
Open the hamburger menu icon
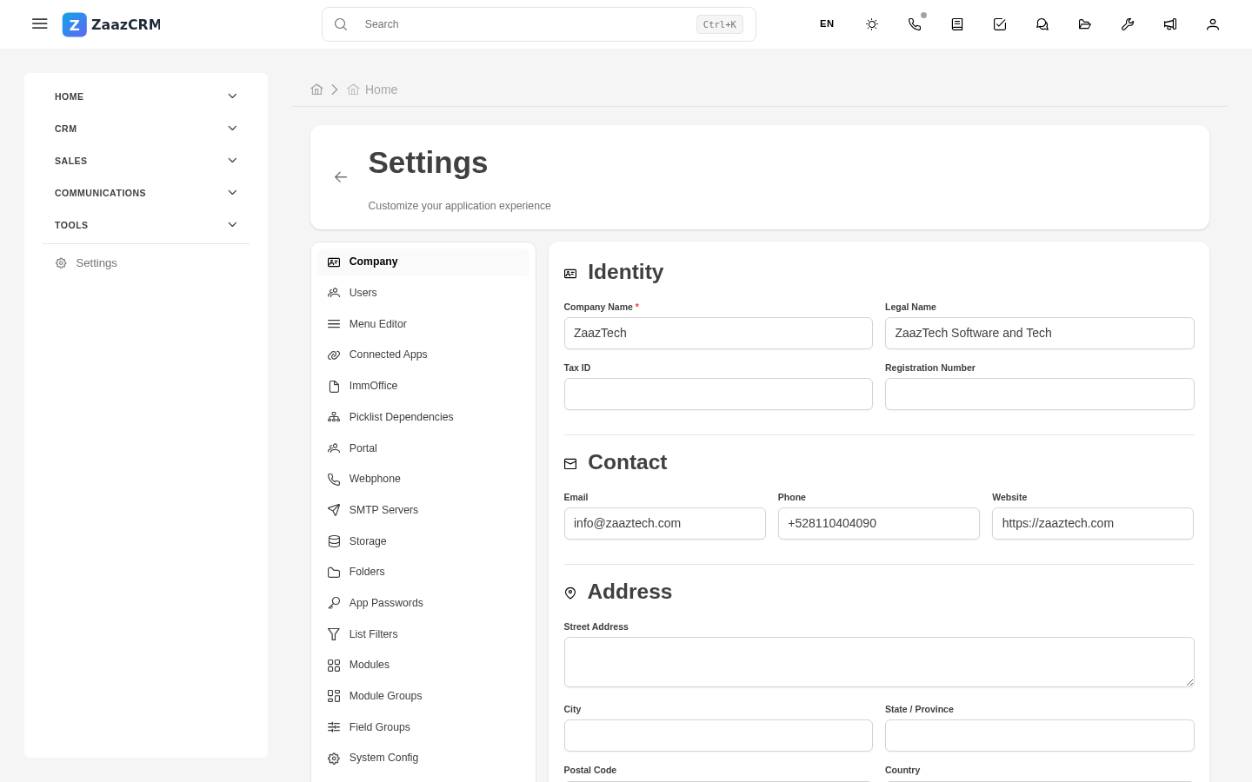tap(39, 24)
